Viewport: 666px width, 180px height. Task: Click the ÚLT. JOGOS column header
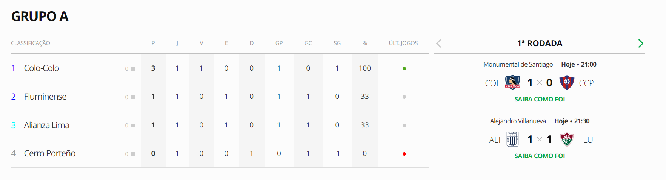click(403, 43)
